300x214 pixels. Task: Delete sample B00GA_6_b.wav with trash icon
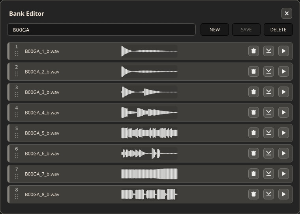[253, 153]
